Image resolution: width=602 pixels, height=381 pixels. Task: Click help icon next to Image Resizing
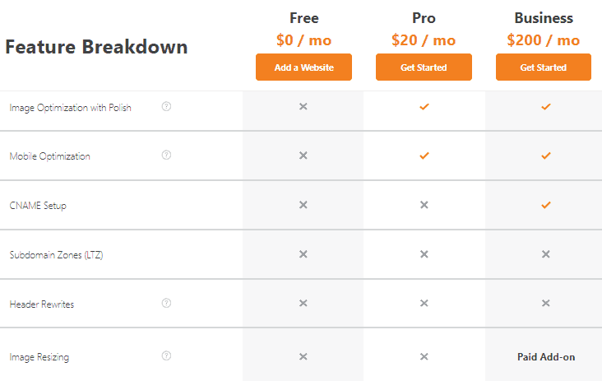(x=166, y=355)
